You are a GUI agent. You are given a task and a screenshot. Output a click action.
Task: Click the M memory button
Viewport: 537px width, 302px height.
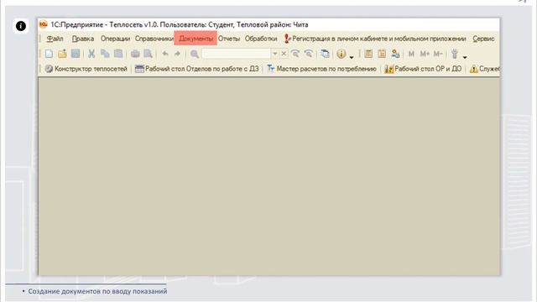411,54
